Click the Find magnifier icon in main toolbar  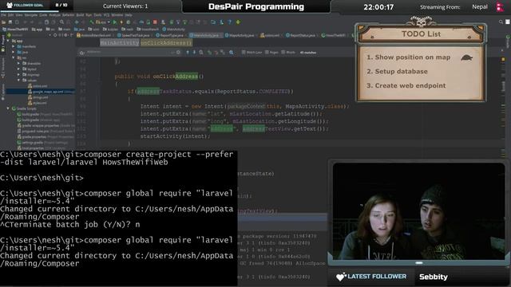click(61, 22)
